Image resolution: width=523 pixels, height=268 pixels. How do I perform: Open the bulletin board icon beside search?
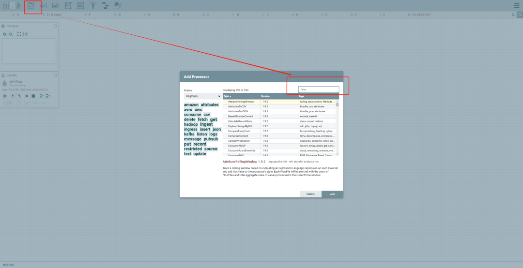(520, 15)
